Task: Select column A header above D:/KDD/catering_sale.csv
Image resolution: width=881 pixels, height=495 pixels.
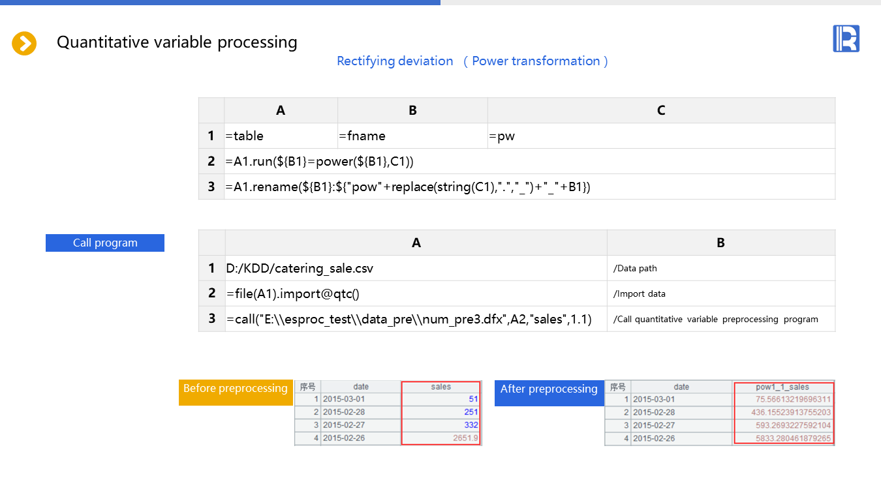Action: [x=416, y=243]
